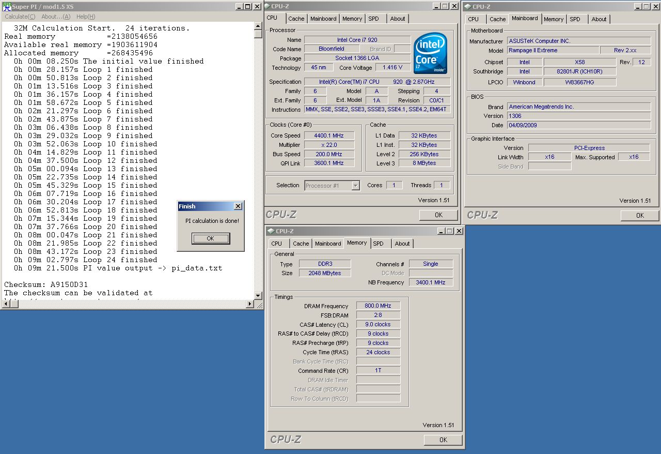Maximize the Super PI window

coord(248,7)
